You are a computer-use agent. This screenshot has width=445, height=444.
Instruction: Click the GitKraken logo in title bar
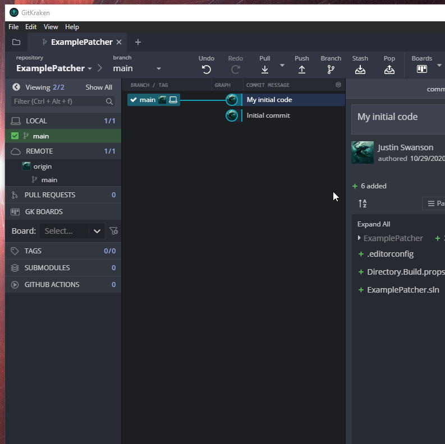(14, 12)
